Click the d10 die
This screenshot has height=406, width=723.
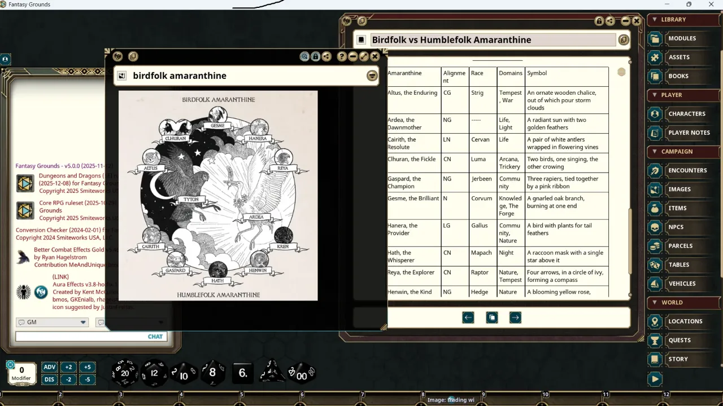click(x=184, y=374)
